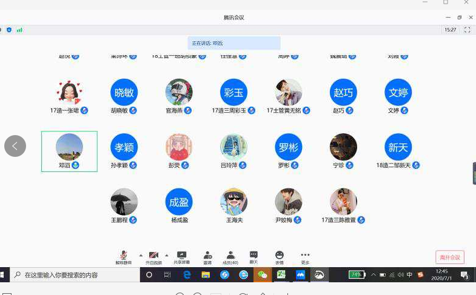
Task: Click the green network signal icon
Action: tap(19, 29)
